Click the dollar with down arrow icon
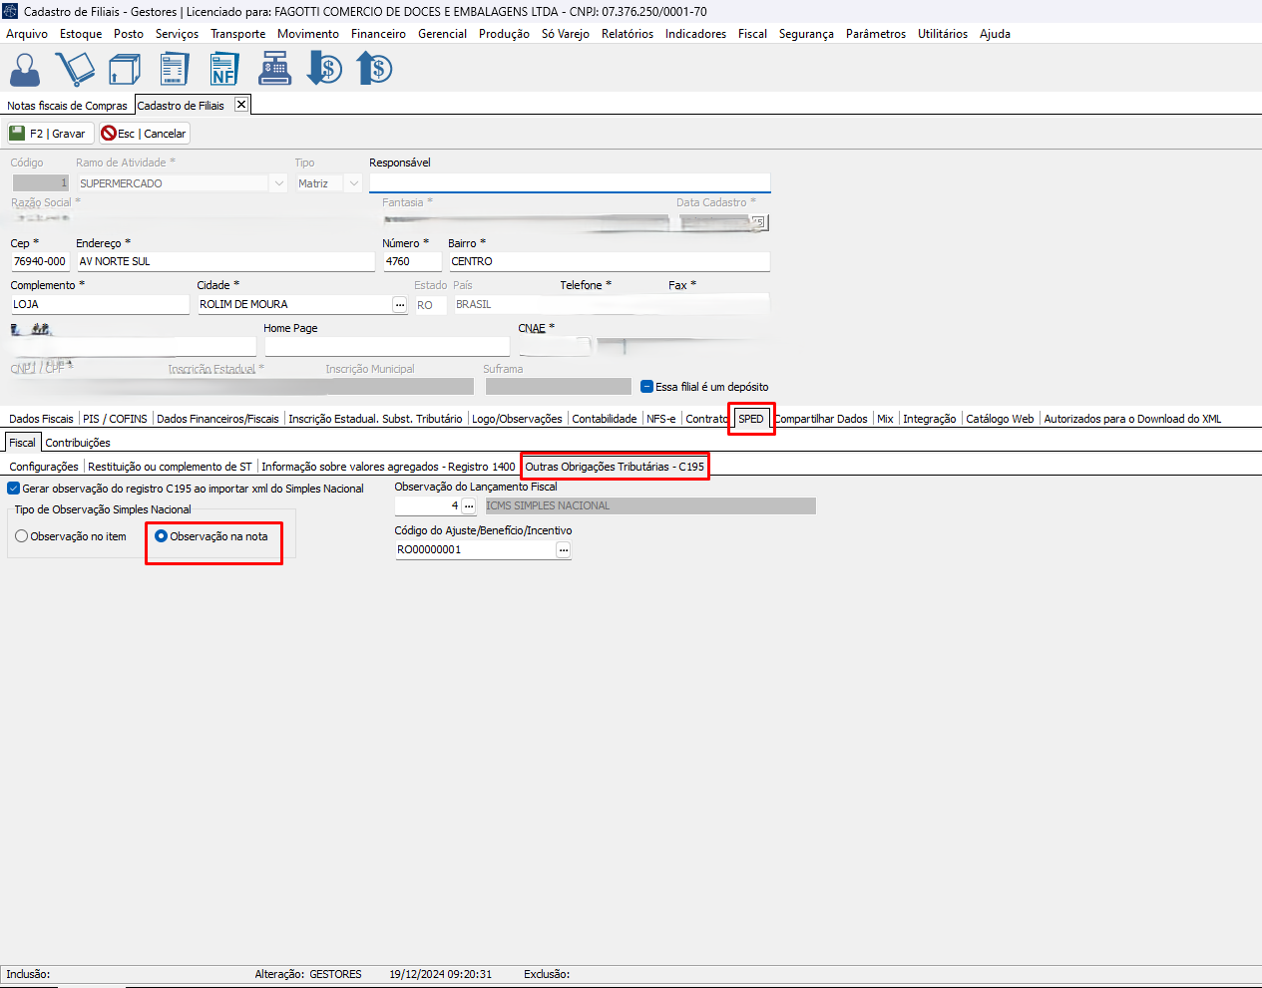 click(x=324, y=70)
